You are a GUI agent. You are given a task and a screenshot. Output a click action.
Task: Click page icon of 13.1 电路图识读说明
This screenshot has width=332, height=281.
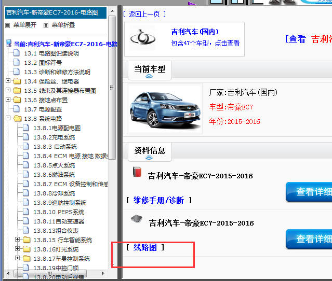(x=17, y=53)
